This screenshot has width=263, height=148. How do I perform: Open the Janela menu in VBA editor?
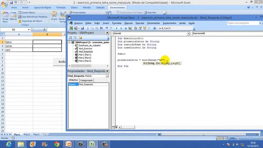pos(182,23)
